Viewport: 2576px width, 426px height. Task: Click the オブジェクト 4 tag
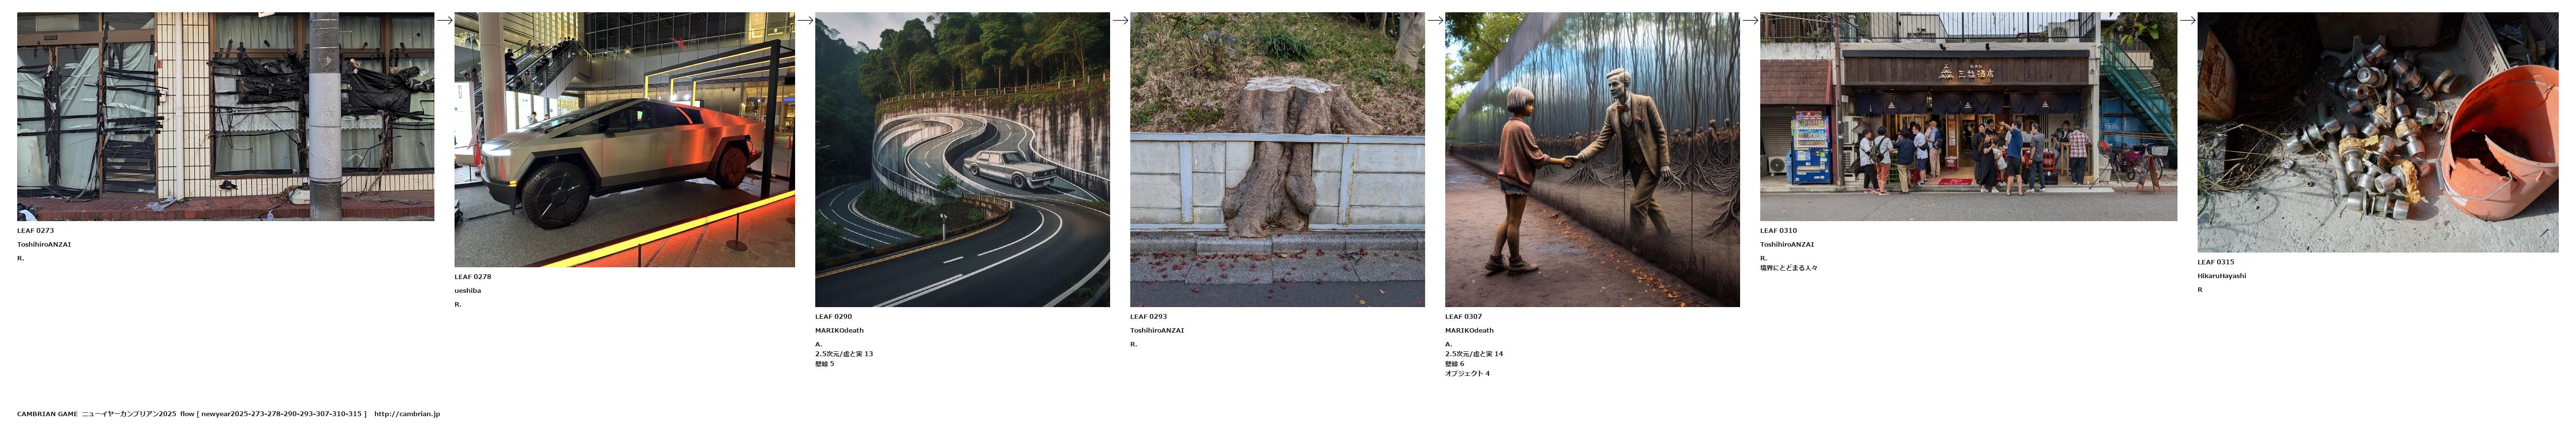1467,374
